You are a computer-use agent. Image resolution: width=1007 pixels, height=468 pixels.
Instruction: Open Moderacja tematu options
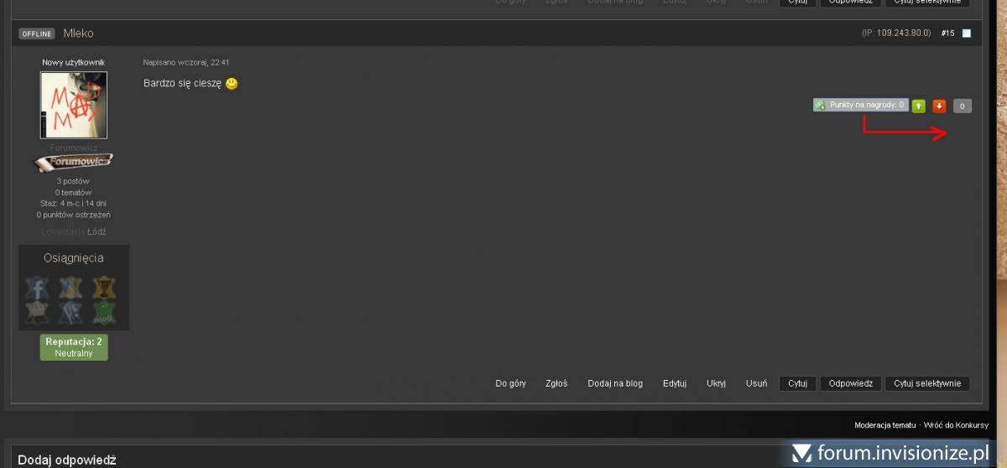[x=885, y=425]
